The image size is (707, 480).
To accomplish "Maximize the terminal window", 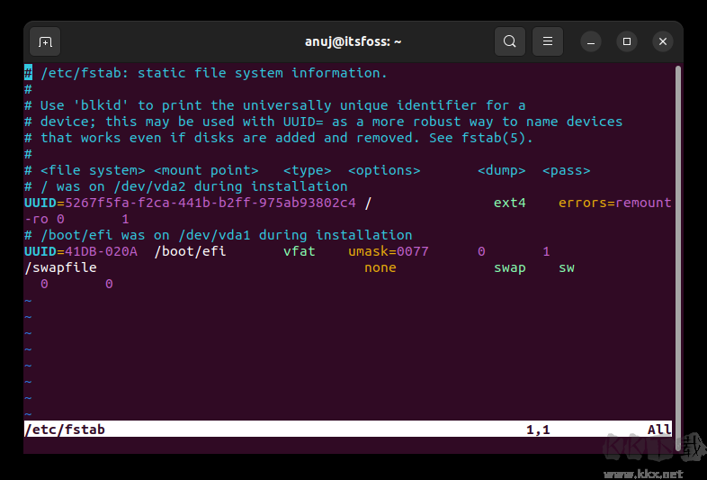I will point(627,41).
